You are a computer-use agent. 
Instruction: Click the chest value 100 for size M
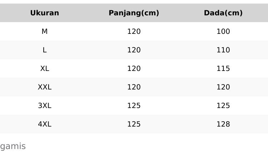click(223, 32)
